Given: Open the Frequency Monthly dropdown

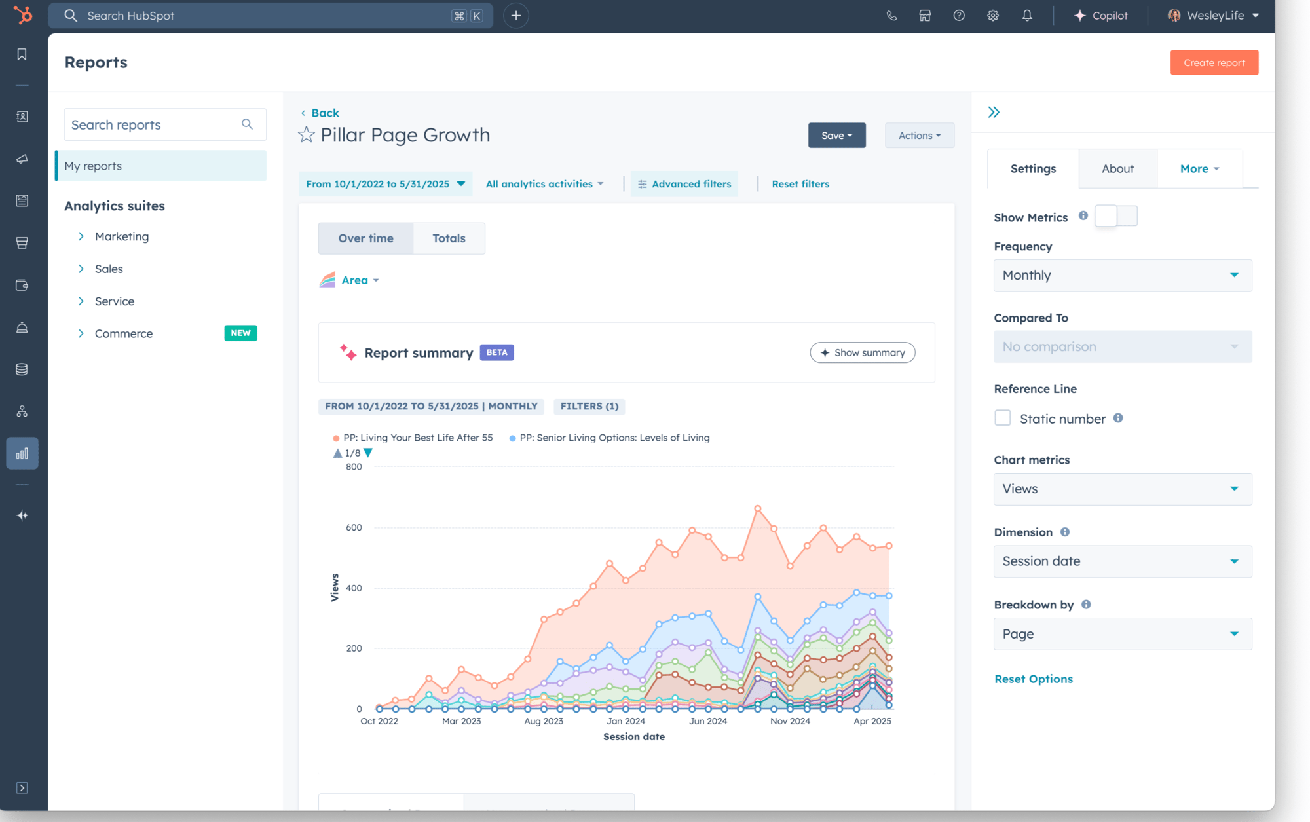Looking at the screenshot, I should 1122,276.
